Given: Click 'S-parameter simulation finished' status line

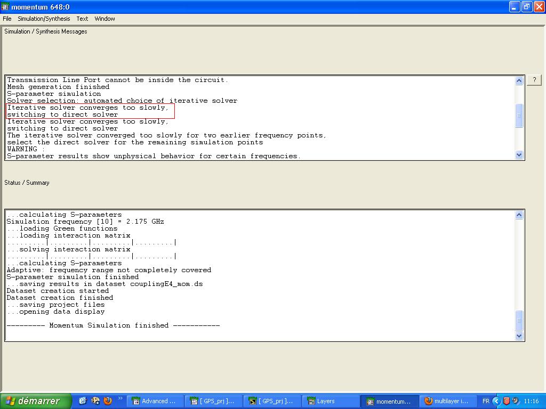Looking at the screenshot, I should pos(73,277).
